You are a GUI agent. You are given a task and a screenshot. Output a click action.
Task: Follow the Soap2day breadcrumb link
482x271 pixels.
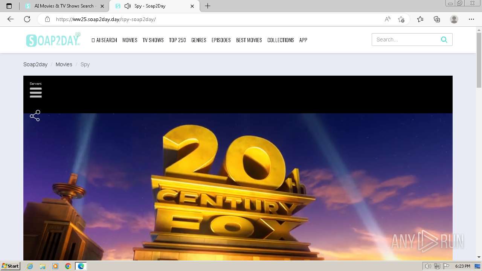coord(35,64)
